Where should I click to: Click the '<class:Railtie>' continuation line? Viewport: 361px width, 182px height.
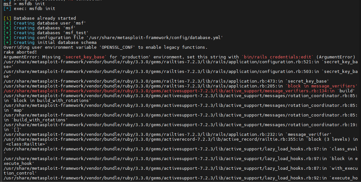pos(27,144)
